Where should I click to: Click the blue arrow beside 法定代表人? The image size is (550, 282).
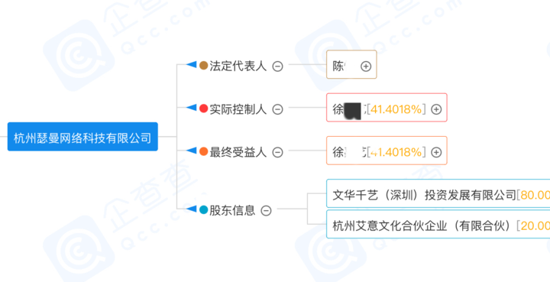pyautogui.click(x=191, y=64)
